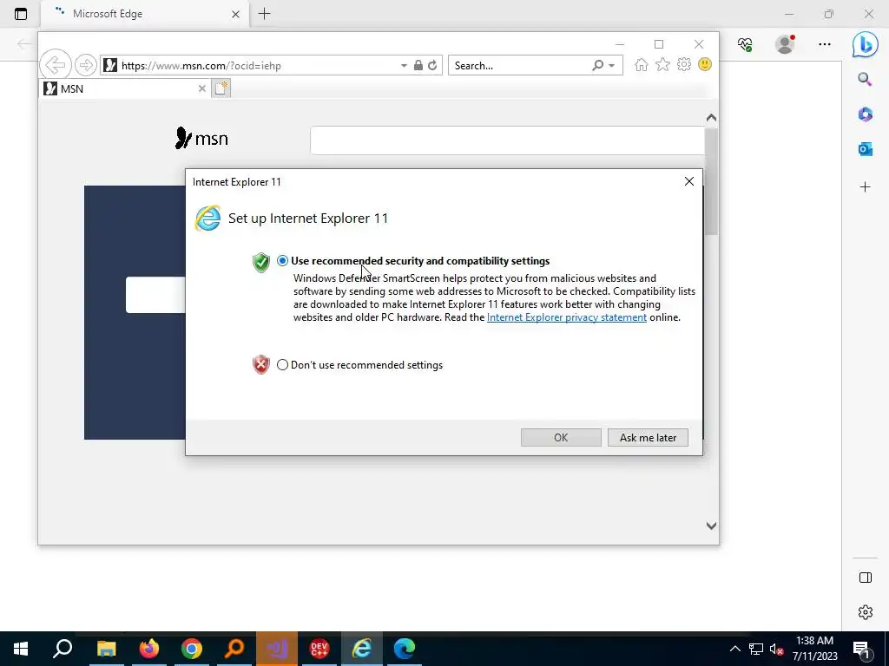Open the IE Tools gear icon
Image resolution: width=889 pixels, height=666 pixels.
(x=684, y=64)
